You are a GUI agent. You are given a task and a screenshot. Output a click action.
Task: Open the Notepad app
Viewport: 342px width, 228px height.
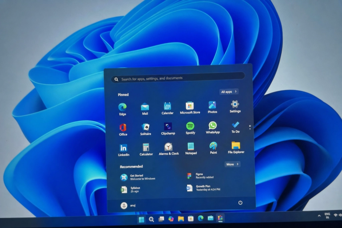tap(191, 148)
